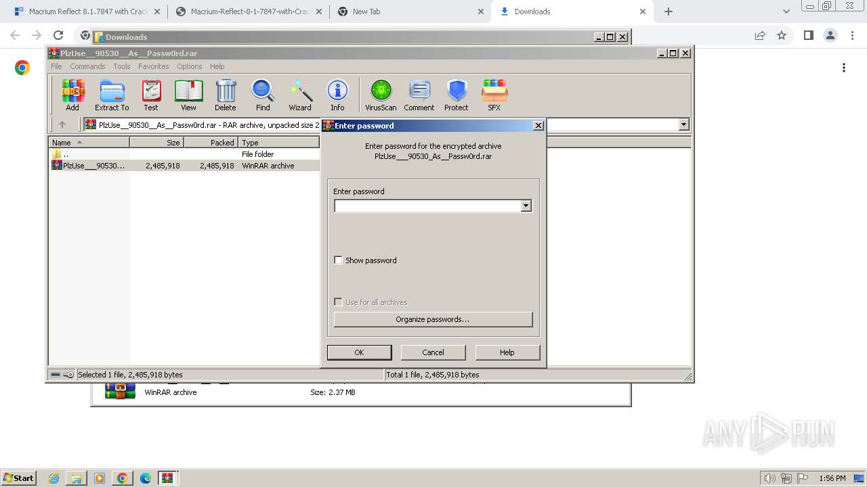Screen dimensions: 867x487
Task: Bookmark this page with star icon
Action: pyautogui.click(x=782, y=35)
